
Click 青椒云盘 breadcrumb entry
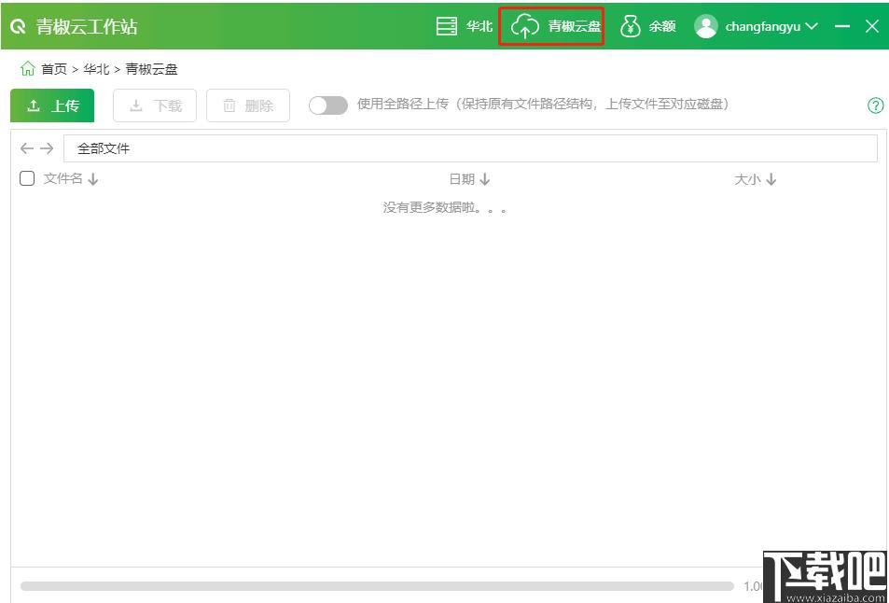point(151,69)
